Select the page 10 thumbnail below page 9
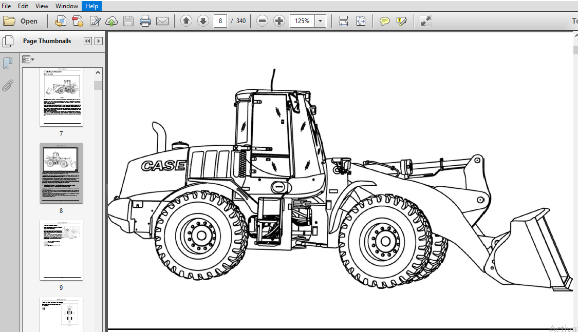This screenshot has height=332, width=578. [61, 315]
